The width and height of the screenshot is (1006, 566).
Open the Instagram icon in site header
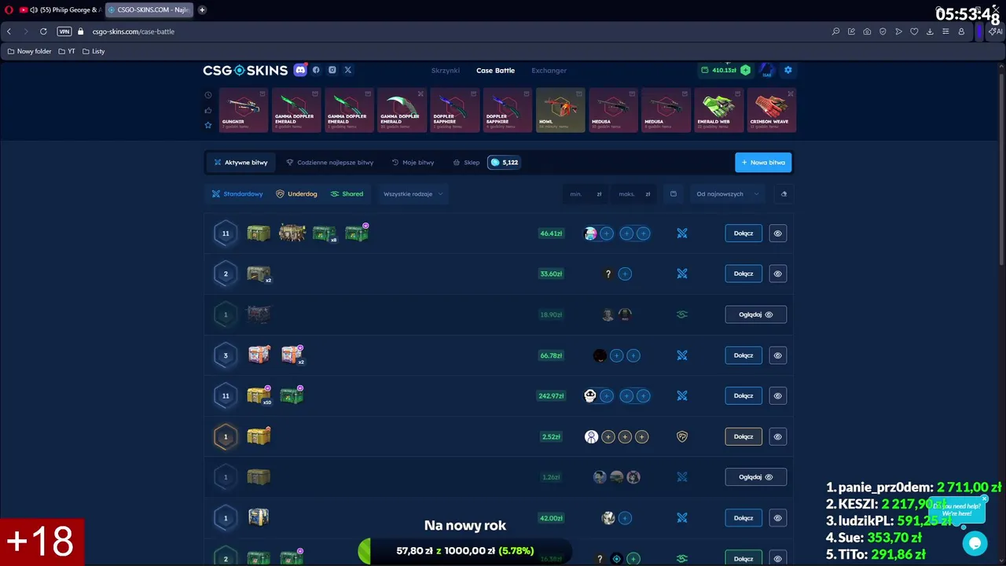332,70
